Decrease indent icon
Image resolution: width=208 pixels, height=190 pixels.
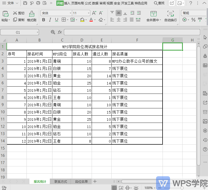pos(132,13)
